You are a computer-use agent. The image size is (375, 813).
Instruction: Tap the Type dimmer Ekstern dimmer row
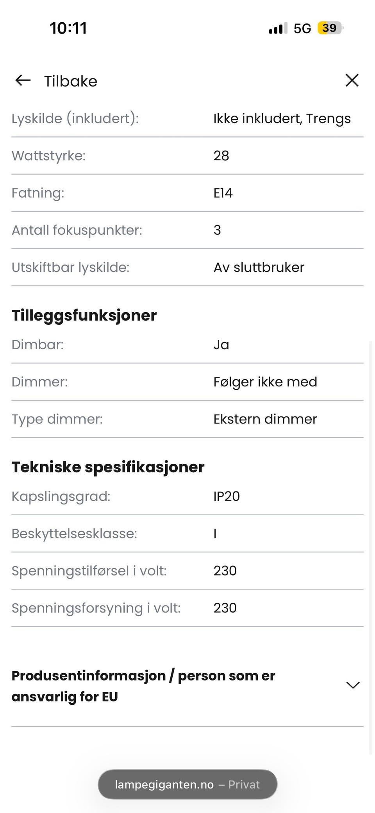[187, 419]
